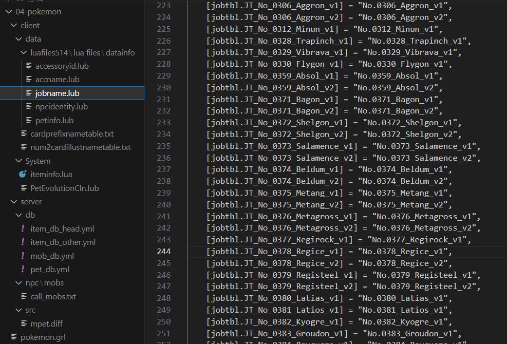Open pet_db.yml from db folder

[49, 270]
